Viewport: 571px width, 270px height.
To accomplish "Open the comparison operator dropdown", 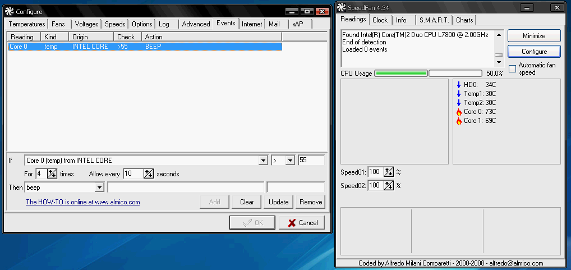I will 290,161.
